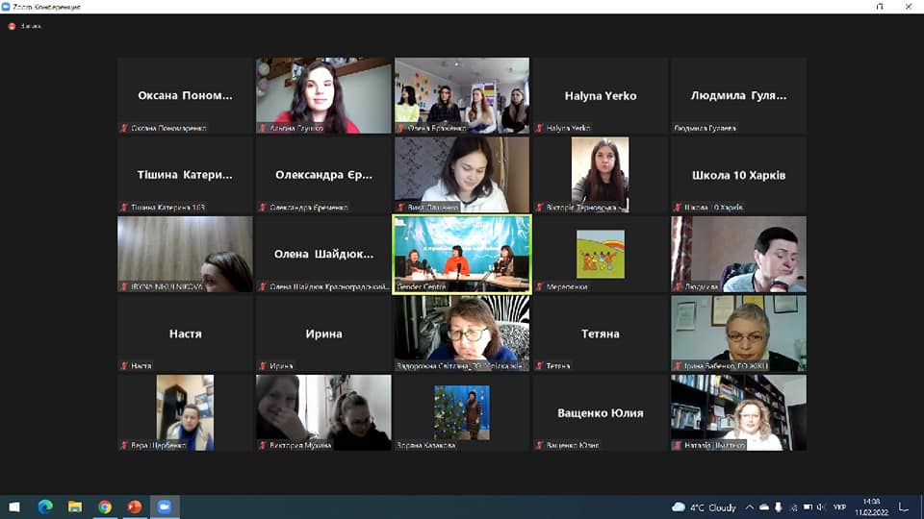Click muted mic icon on Оксана Пономаренко tile

[124, 128]
